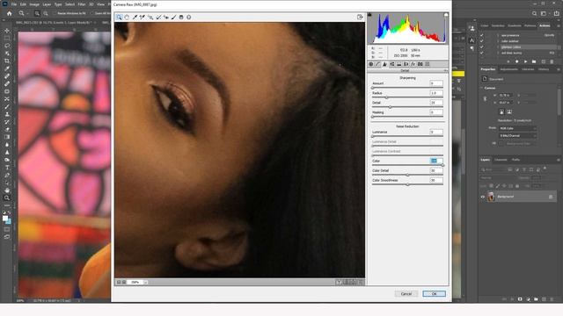Image resolution: width=563 pixels, height=316 pixels.
Task: Select the Hand tool in Camera Raw toolbar
Action: 127,18
